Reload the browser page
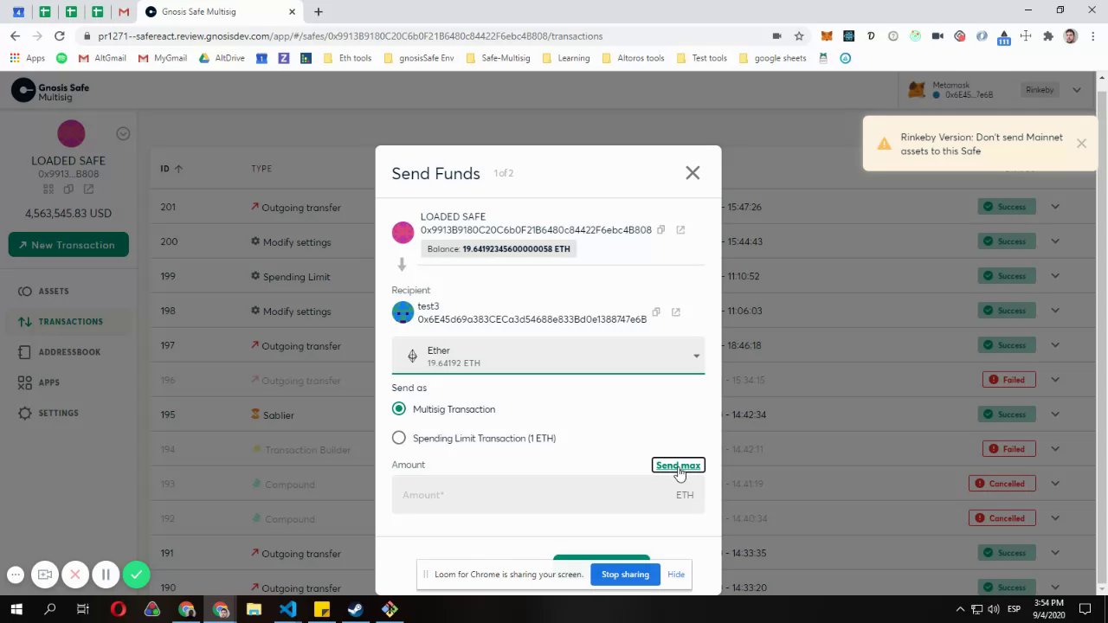The width and height of the screenshot is (1108, 623). pos(59,36)
